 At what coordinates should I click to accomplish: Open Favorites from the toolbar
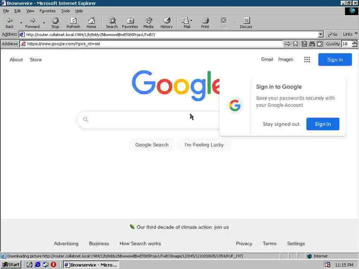pos(130,23)
